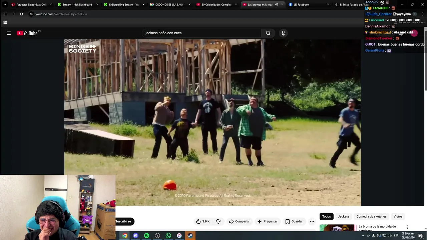Select the Todos filter chip
This screenshot has height=240, width=427.
tap(327, 217)
